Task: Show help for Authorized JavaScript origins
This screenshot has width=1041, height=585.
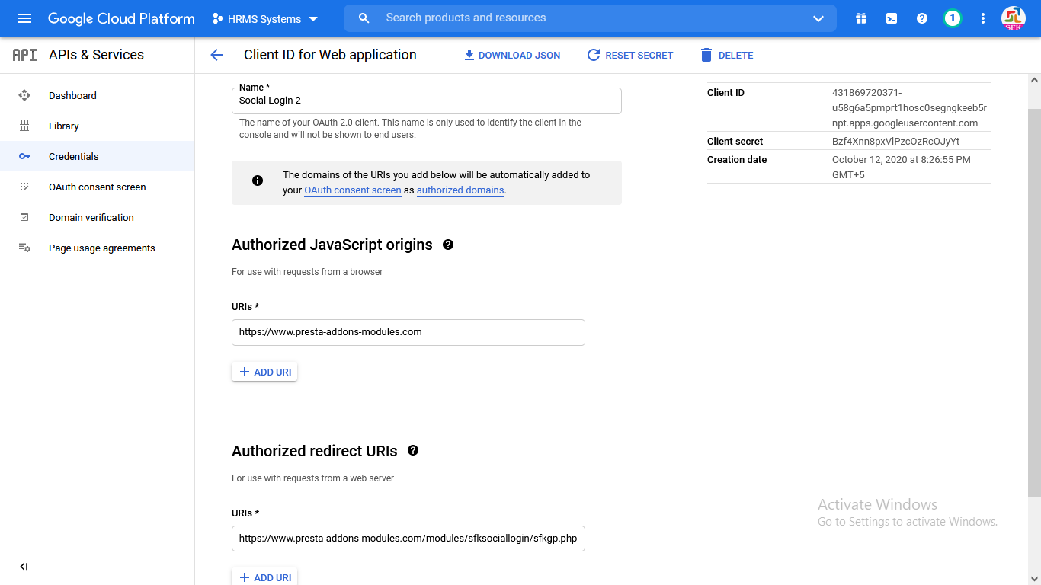Action: point(448,245)
